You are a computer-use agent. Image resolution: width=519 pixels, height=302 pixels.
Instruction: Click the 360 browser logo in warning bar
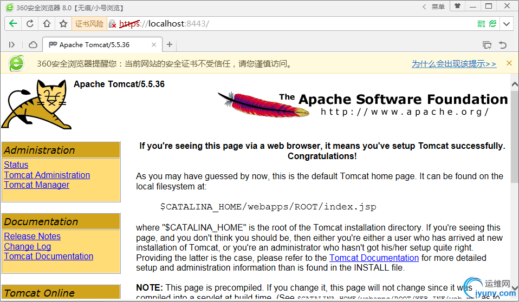click(17, 63)
